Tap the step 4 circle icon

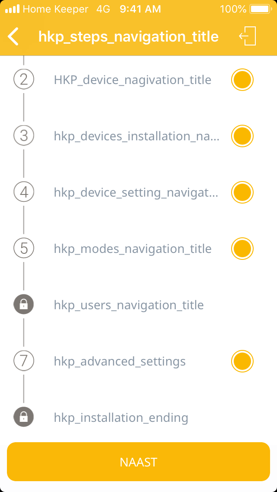pos(24,192)
